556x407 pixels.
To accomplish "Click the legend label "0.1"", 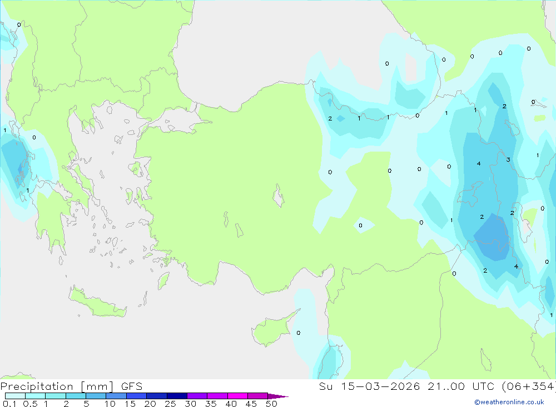I will (x=9, y=404).
